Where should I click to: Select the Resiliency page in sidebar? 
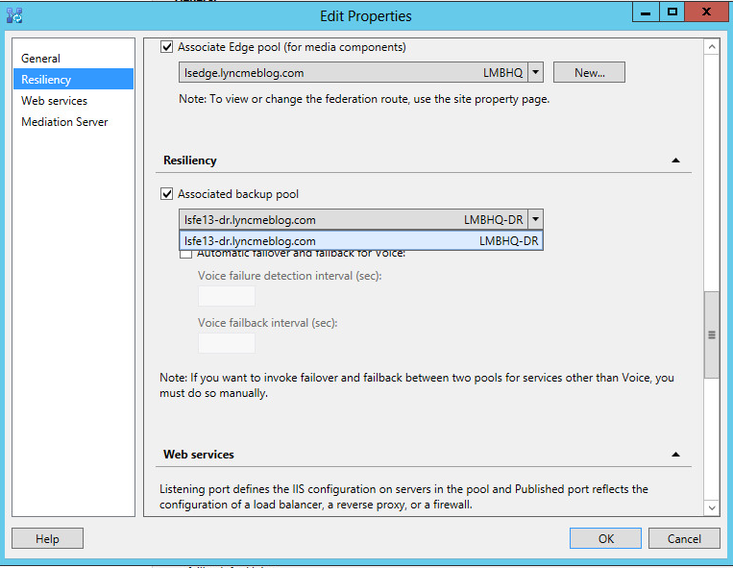click(x=73, y=80)
